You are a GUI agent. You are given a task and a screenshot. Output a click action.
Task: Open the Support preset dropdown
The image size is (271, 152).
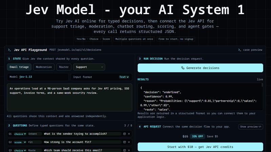click(89, 67)
